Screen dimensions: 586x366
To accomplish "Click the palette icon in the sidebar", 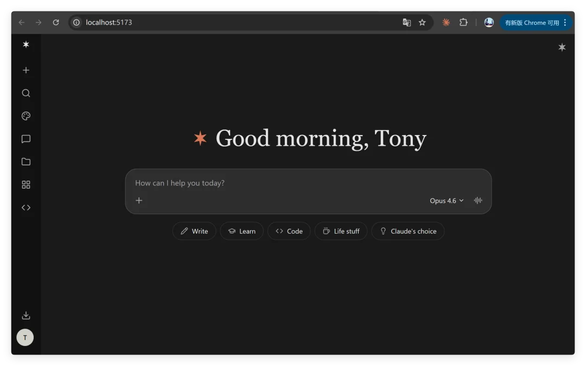I will pos(26,116).
